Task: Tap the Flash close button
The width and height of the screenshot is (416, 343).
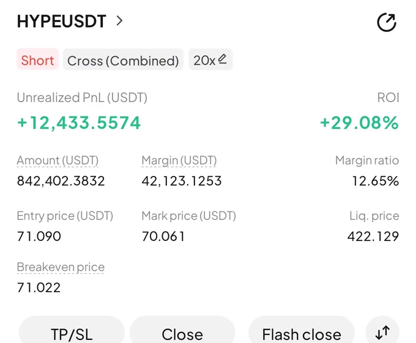Action: click(x=302, y=333)
